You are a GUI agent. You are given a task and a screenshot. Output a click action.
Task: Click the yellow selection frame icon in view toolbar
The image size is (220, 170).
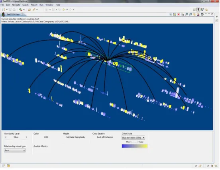coord(175,14)
